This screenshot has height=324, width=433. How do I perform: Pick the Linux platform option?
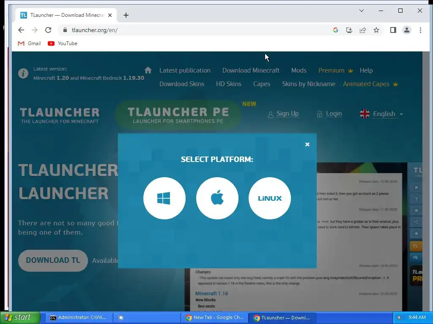269,198
